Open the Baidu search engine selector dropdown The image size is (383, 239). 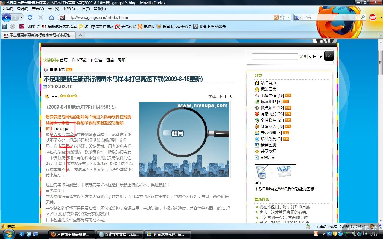(298, 17)
